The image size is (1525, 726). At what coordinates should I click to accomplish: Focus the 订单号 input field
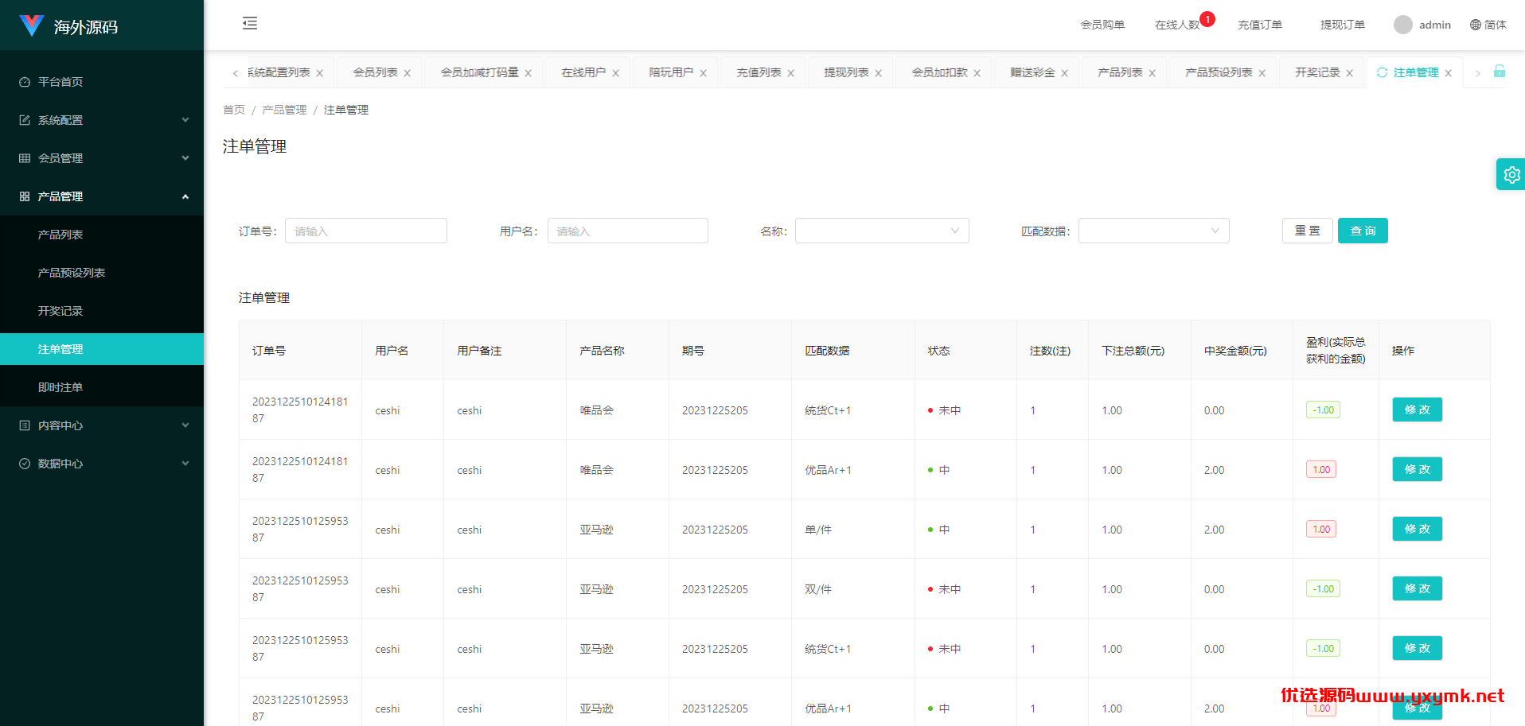click(x=366, y=231)
